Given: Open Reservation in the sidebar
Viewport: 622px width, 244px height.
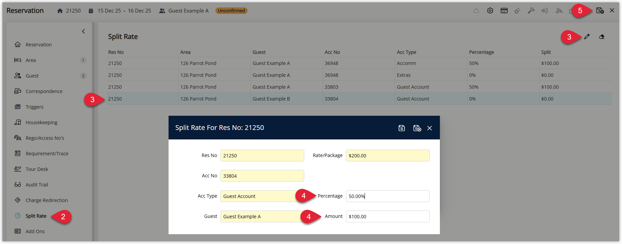Looking at the screenshot, I should [x=39, y=45].
